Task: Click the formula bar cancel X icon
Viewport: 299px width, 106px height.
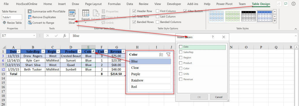Action: click(x=48, y=36)
